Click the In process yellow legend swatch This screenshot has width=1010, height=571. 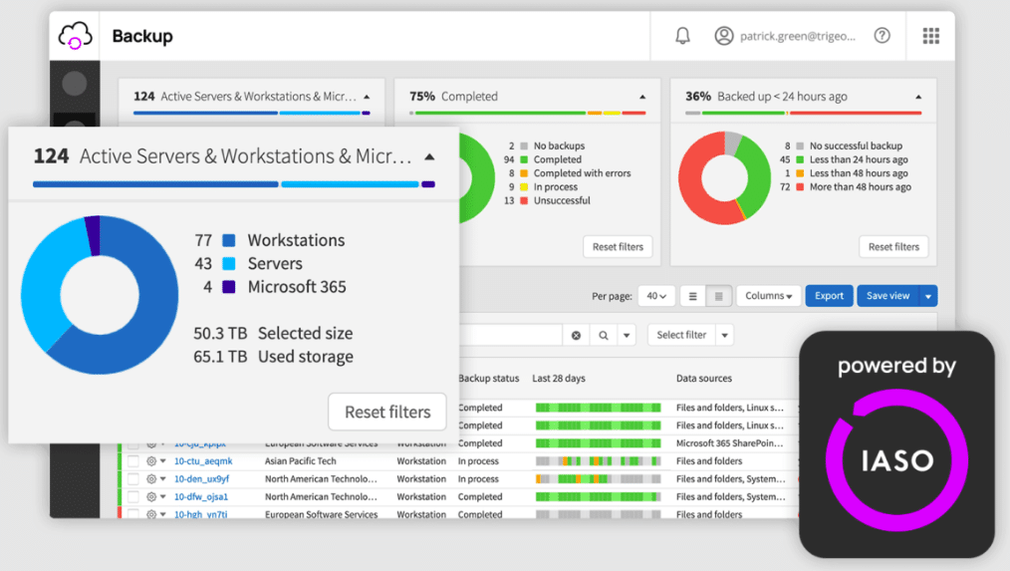click(x=524, y=187)
